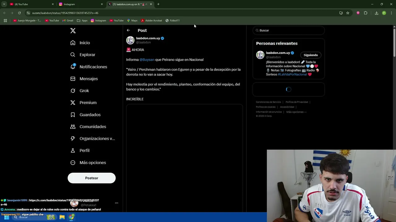This screenshot has height=222, width=396.
Task: Open Política de Privacidad link
Action: (297, 102)
